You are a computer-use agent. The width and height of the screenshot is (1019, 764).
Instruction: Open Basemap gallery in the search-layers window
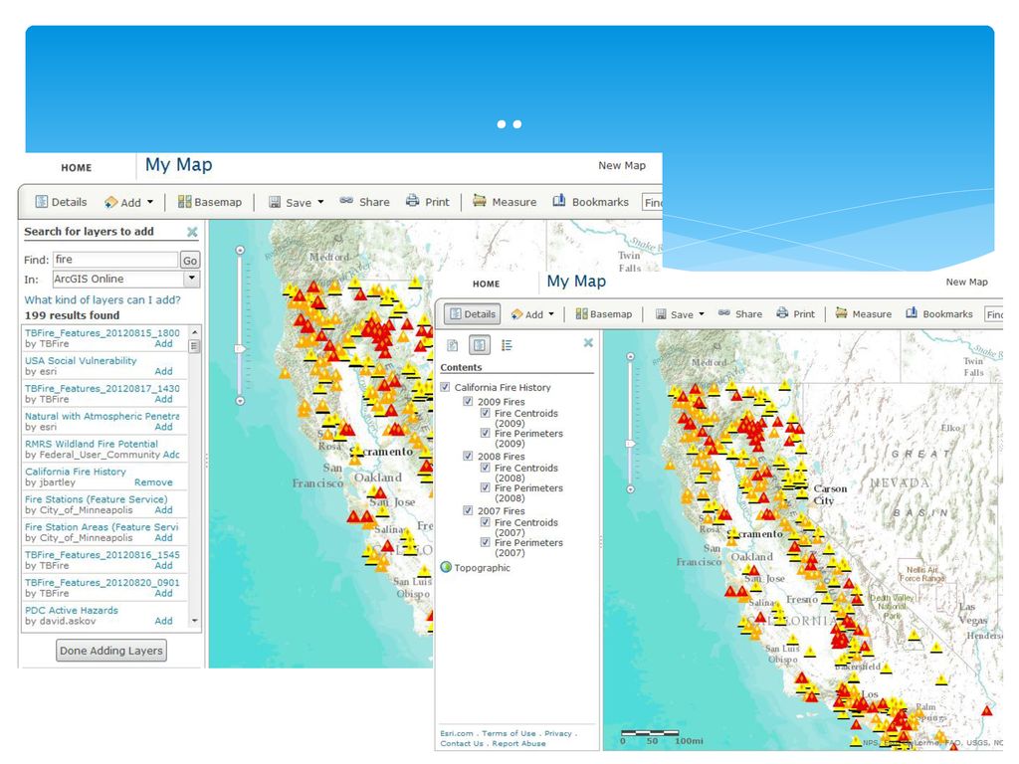210,202
